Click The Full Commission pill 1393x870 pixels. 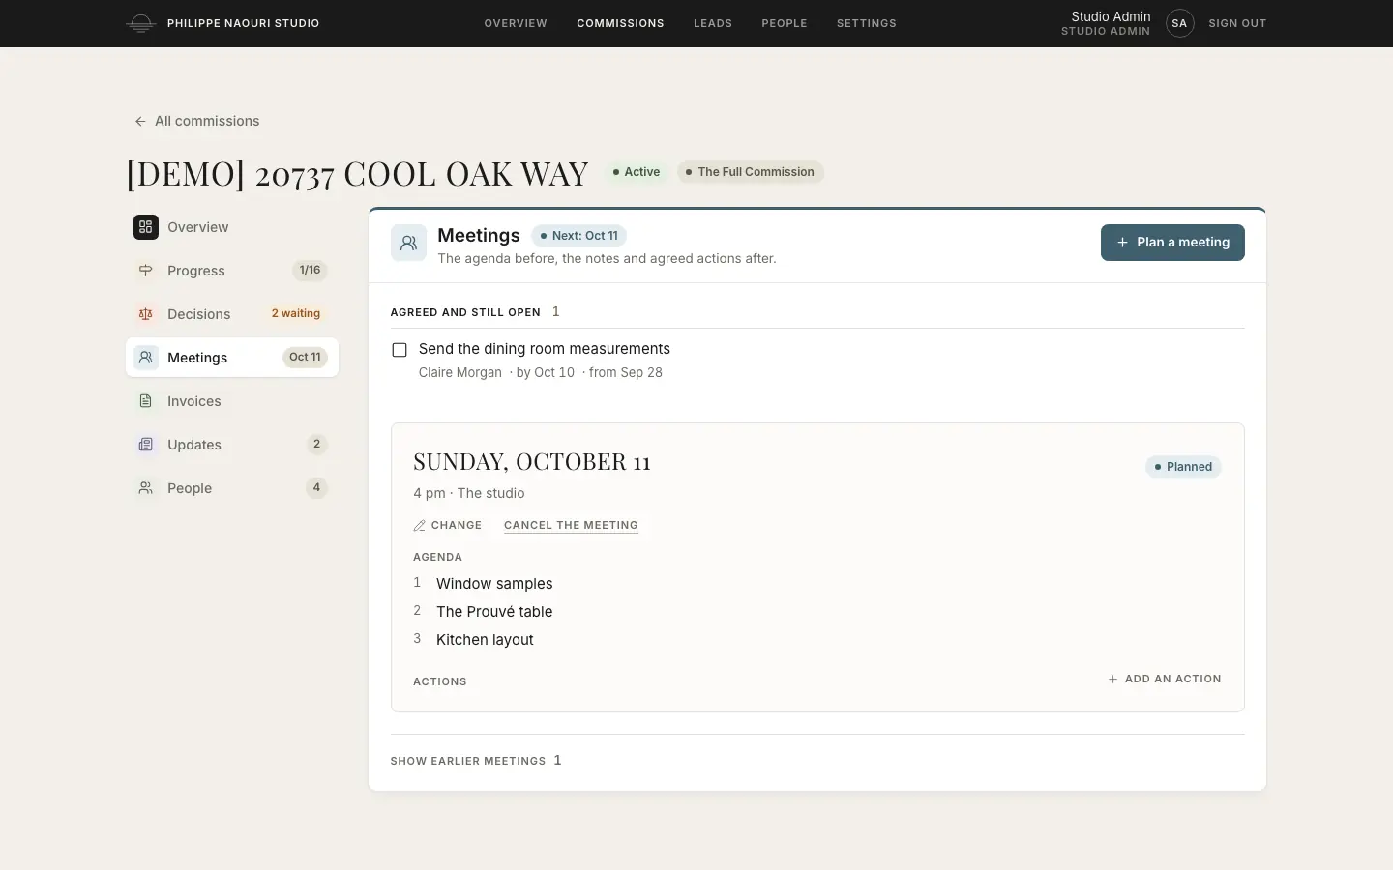(750, 172)
